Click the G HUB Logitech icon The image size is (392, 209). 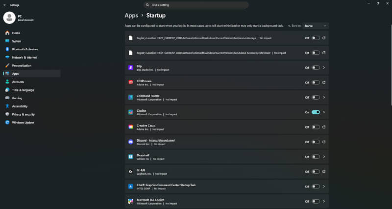click(x=131, y=171)
